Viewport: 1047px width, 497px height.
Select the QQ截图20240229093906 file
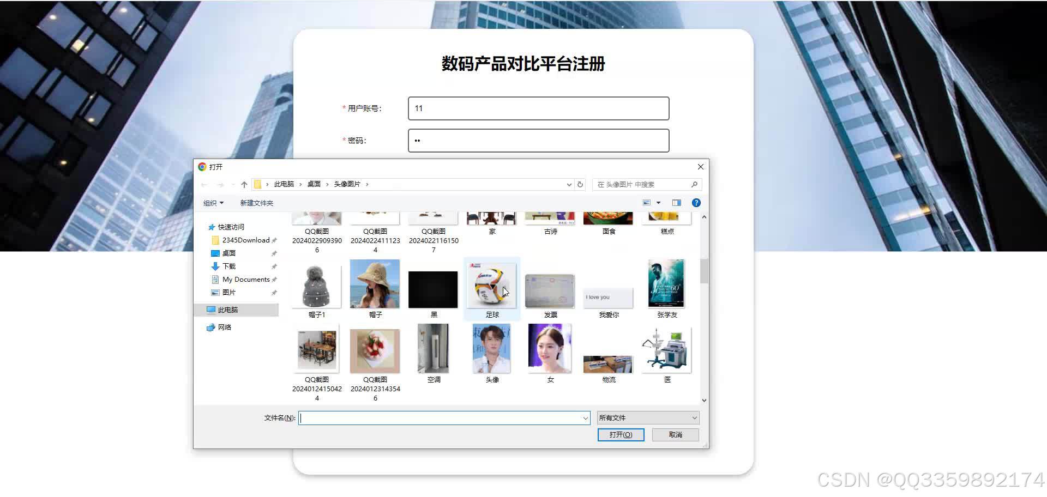[317, 233]
